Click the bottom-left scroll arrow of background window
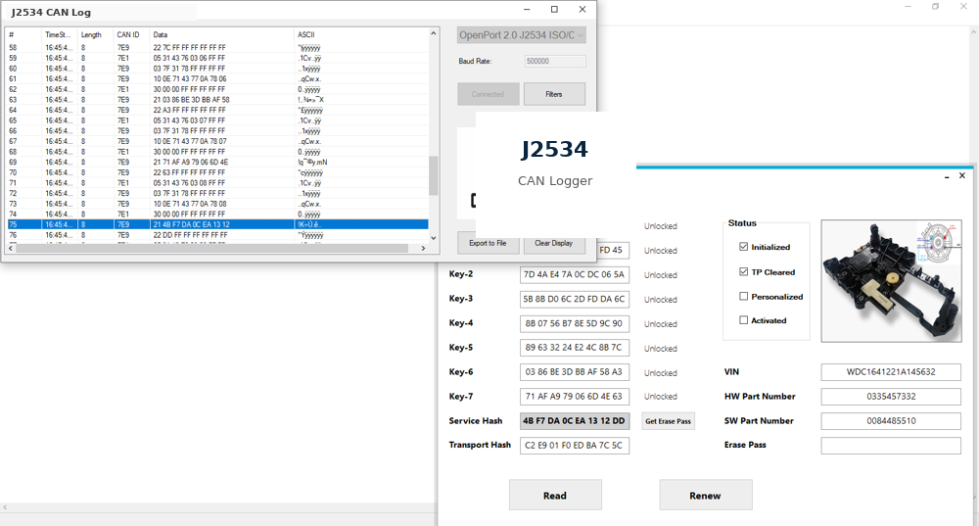This screenshot has width=979, height=526. tap(5, 508)
